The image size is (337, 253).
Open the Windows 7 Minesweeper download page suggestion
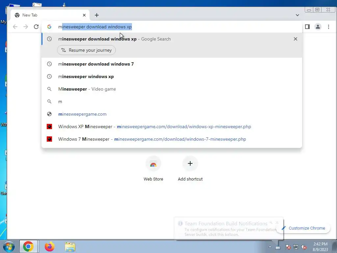[x=172, y=139]
